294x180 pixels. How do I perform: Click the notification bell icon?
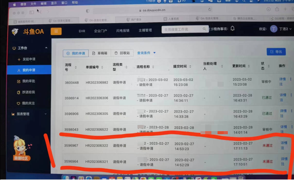tap(232, 29)
